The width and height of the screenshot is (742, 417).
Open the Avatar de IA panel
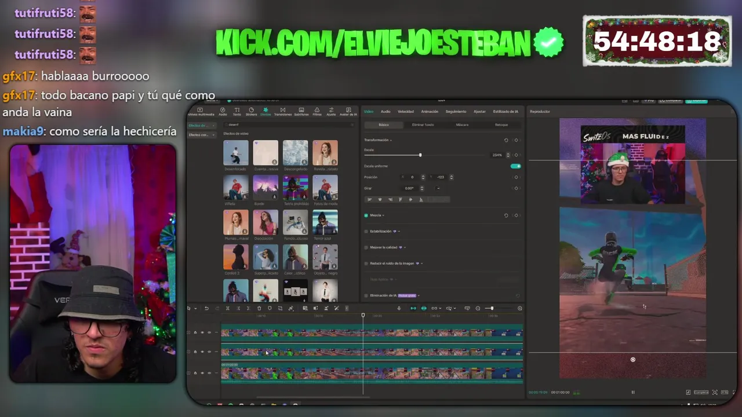[348, 111]
